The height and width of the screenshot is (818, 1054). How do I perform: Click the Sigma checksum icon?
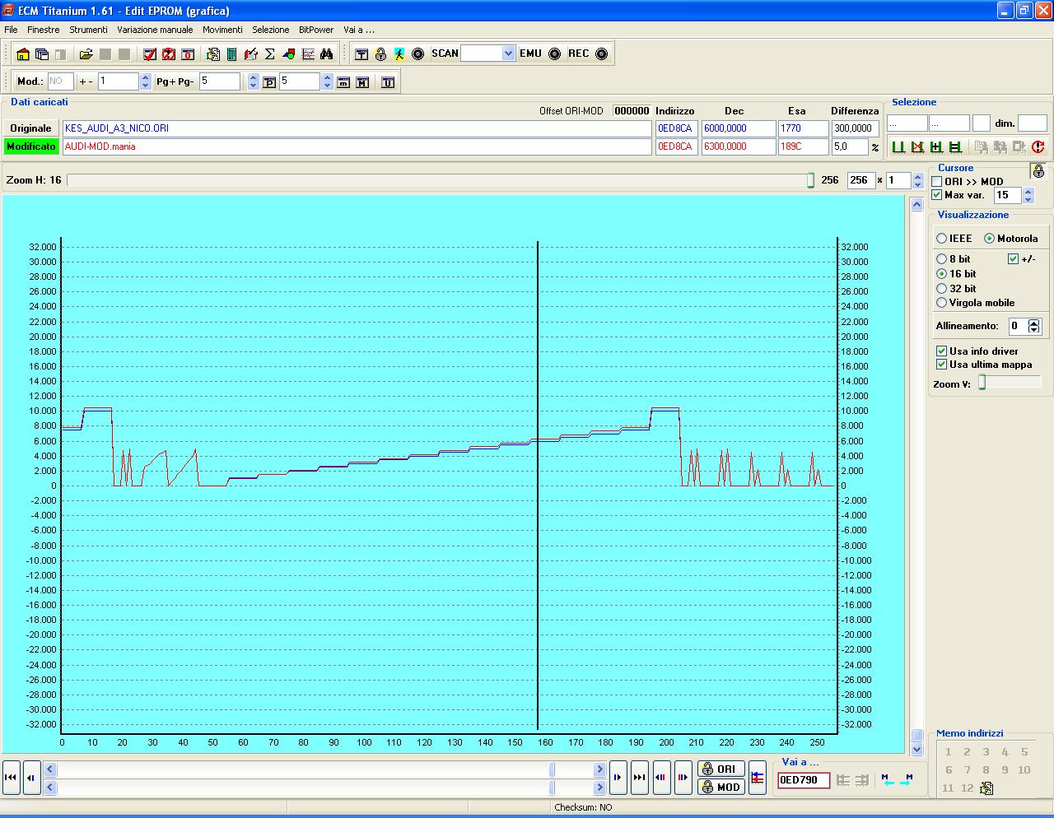pyautogui.click(x=269, y=54)
